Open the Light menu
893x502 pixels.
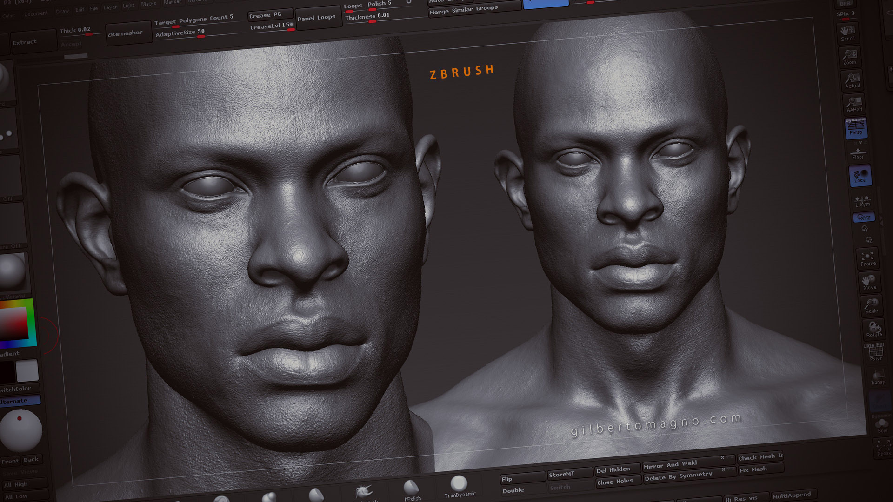[x=129, y=6]
